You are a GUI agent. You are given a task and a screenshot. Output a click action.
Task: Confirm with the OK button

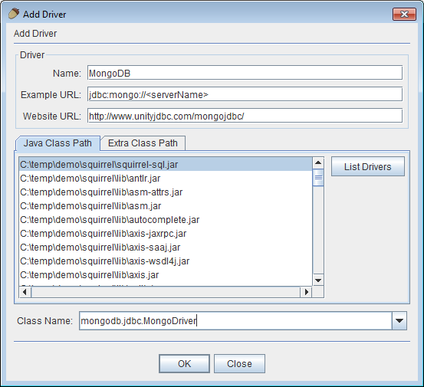tap(185, 363)
